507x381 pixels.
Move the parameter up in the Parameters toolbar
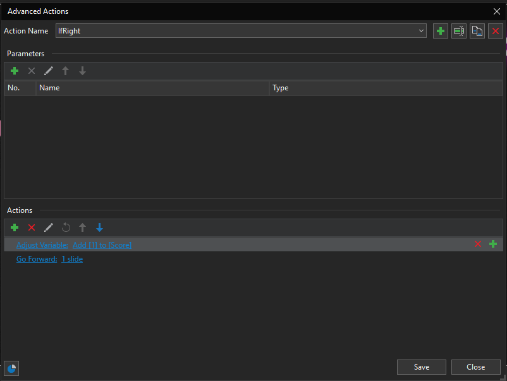coord(65,71)
